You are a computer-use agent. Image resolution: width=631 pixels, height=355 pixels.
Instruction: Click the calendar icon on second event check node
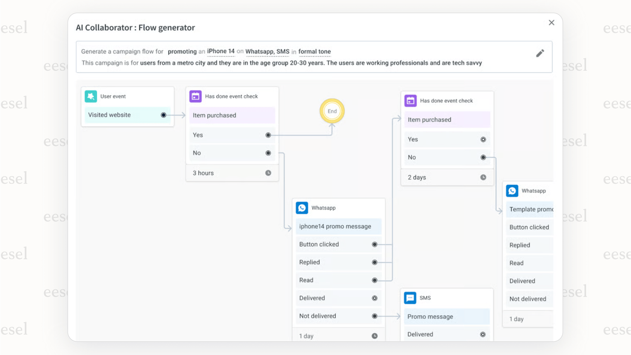411,101
